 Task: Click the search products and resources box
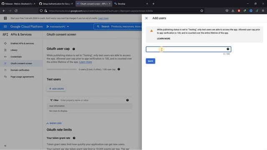point(118,27)
